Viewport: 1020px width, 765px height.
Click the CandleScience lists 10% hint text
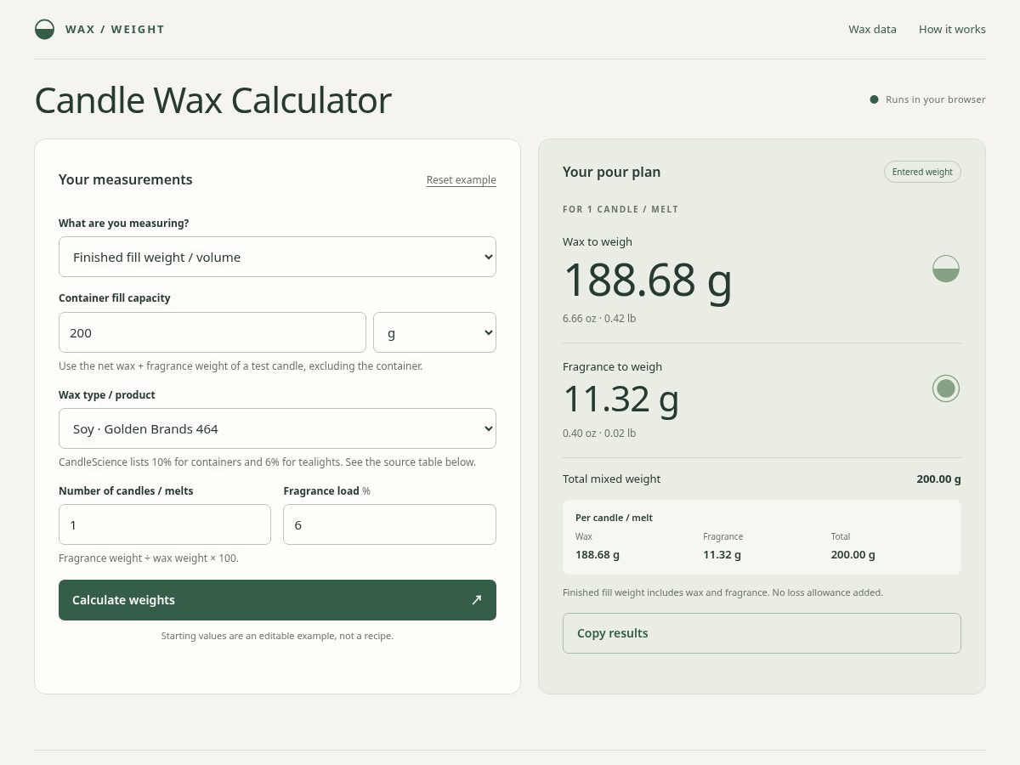pyautogui.click(x=267, y=462)
